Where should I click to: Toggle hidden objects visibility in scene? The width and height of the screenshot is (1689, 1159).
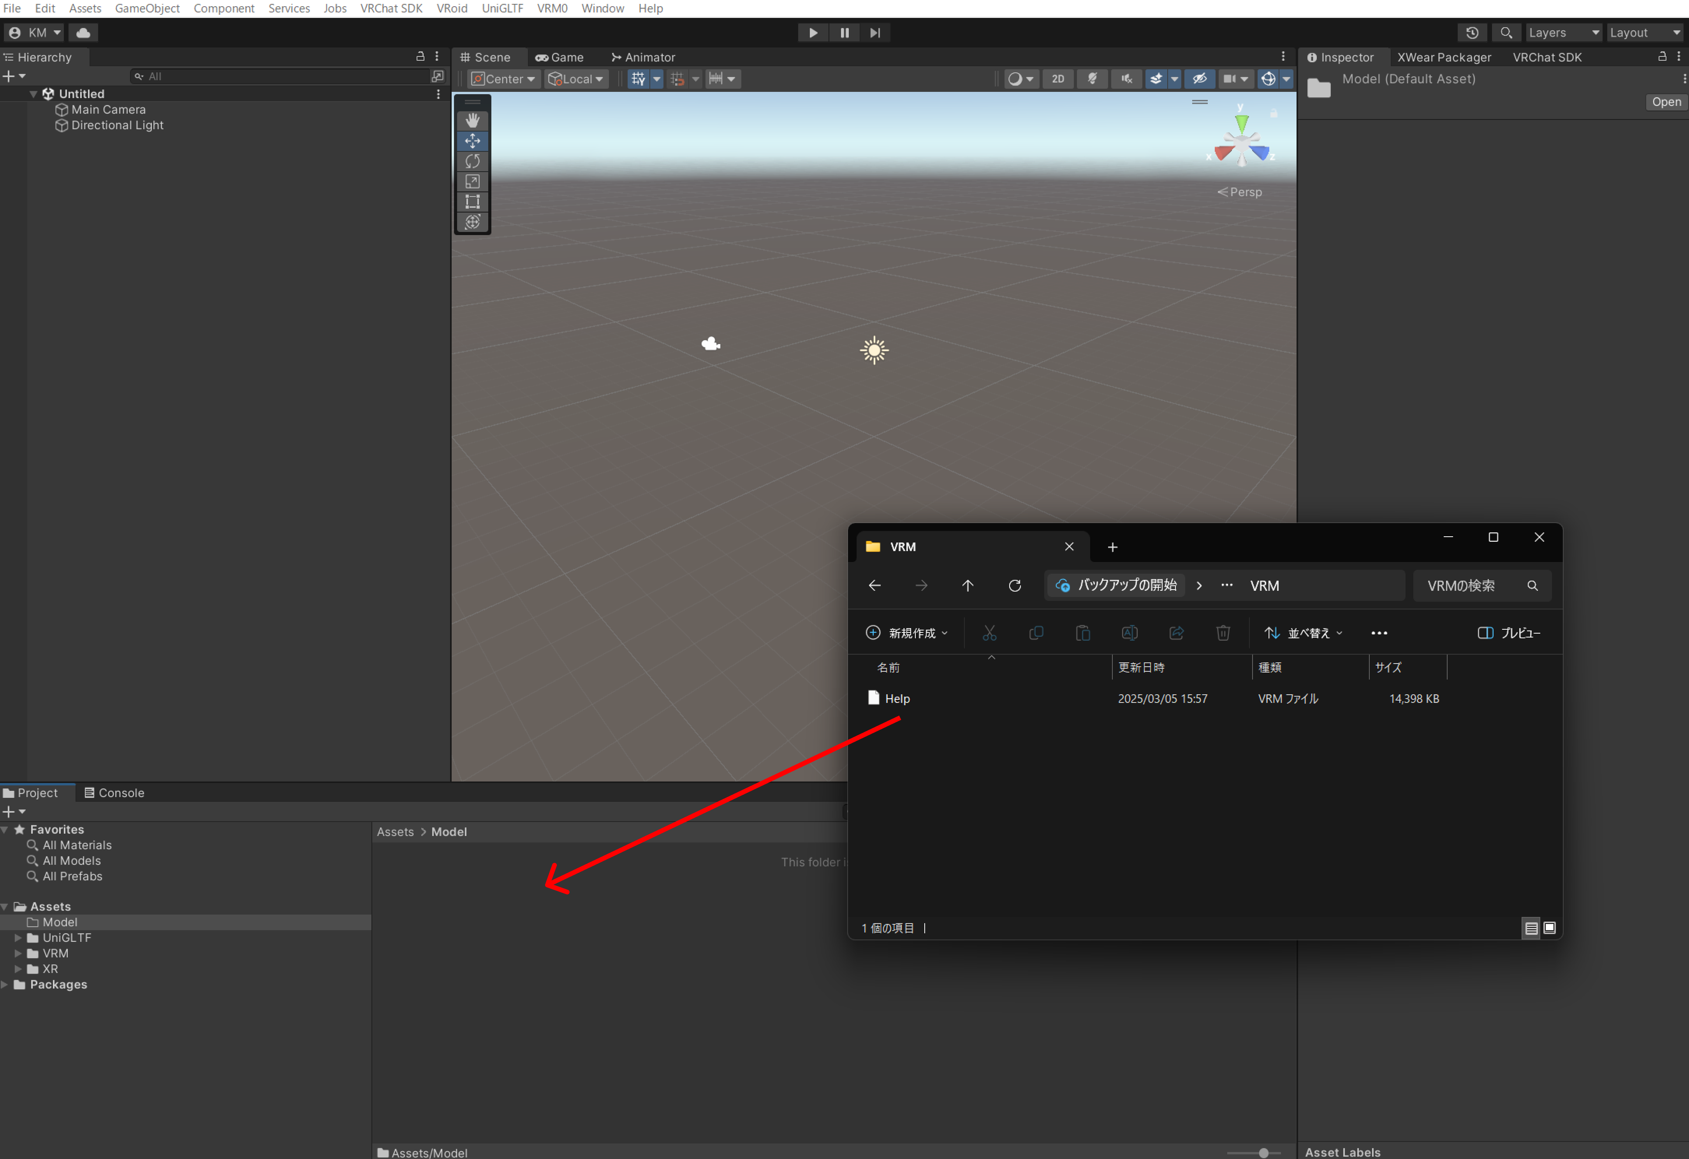[x=1200, y=79]
